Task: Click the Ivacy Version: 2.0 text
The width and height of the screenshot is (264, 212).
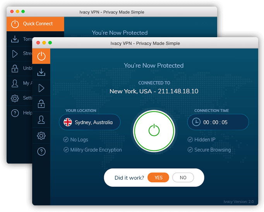Action: pos(238,202)
